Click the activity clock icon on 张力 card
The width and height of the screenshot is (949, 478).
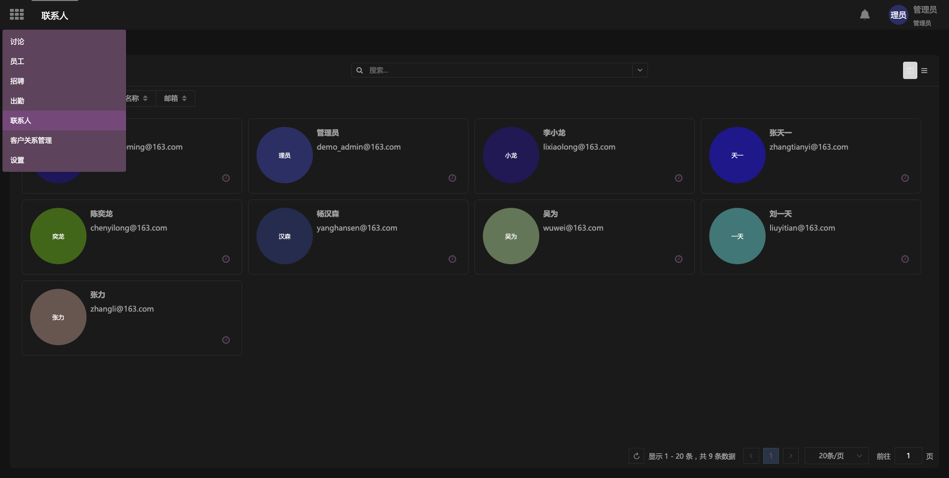point(226,340)
